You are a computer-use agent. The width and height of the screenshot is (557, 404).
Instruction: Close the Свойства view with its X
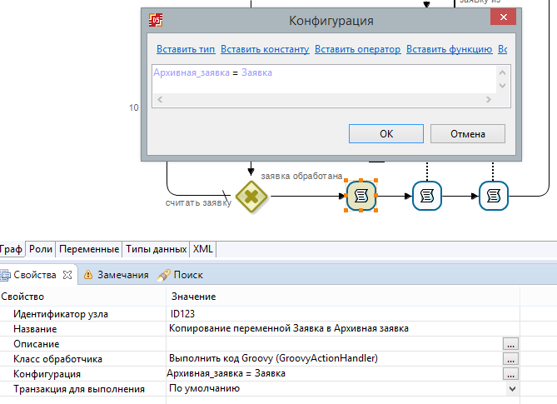point(68,275)
